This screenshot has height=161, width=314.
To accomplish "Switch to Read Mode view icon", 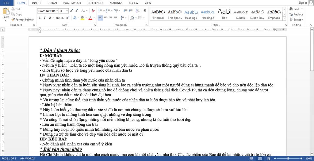I will coord(251,159).
